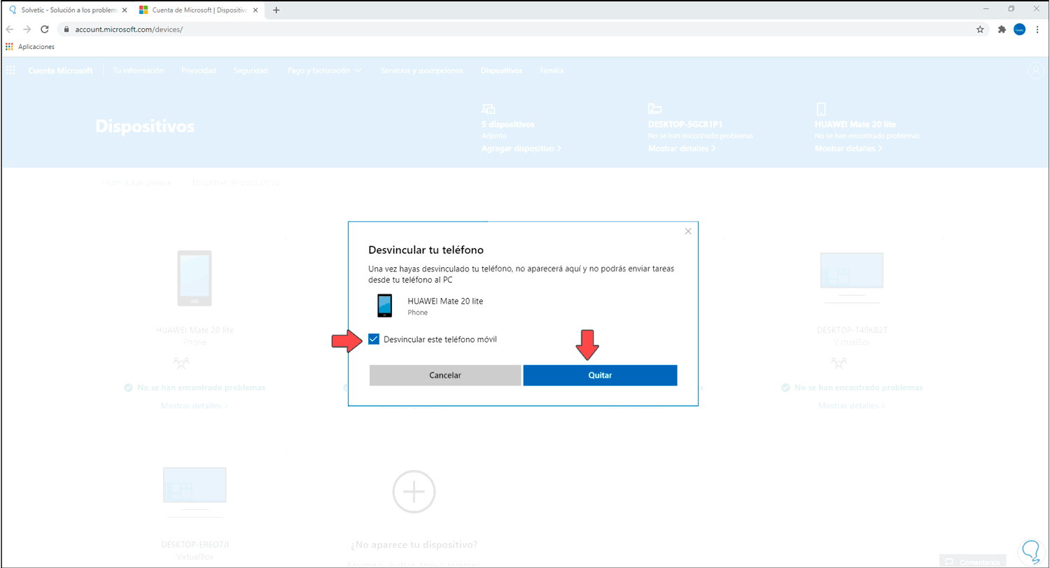This screenshot has height=568, width=1050.
Task: Close the Solvetic tab
Action: (125, 10)
